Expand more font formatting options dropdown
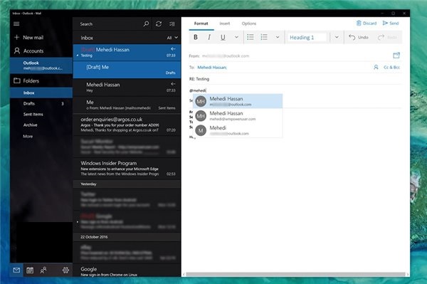 pos(236,37)
